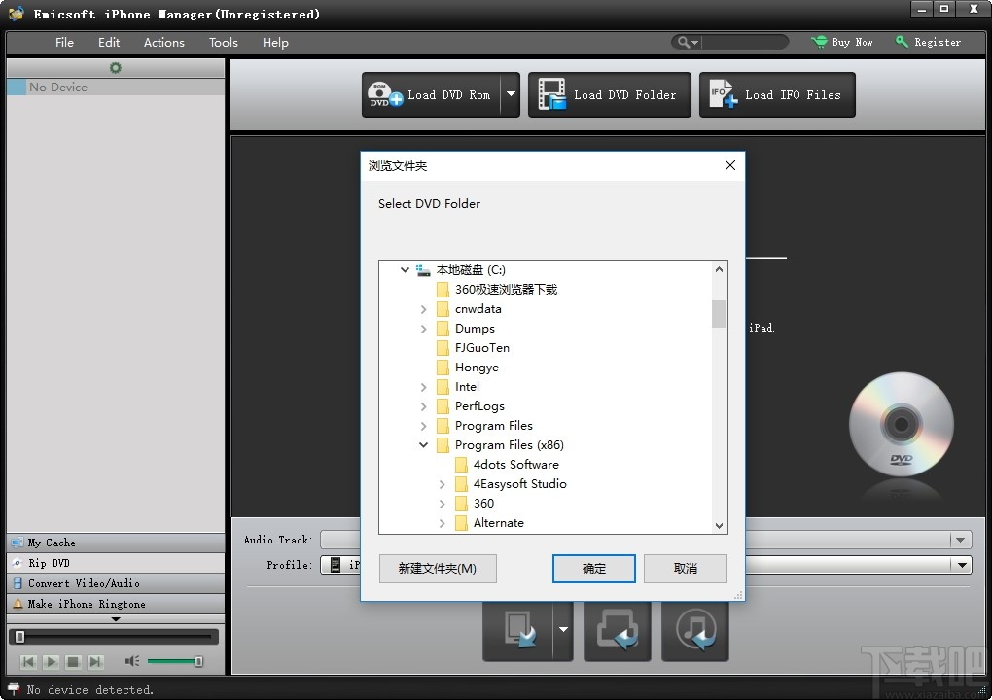Click the Load DVD Rom disc icon
Image resolution: width=992 pixels, height=700 pixels.
(380, 94)
